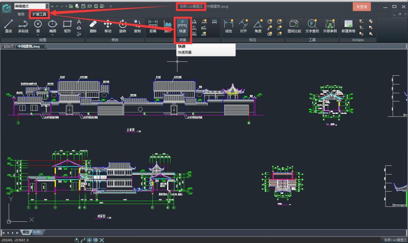
Task: Click the 未登录 login button
Action: [362, 7]
